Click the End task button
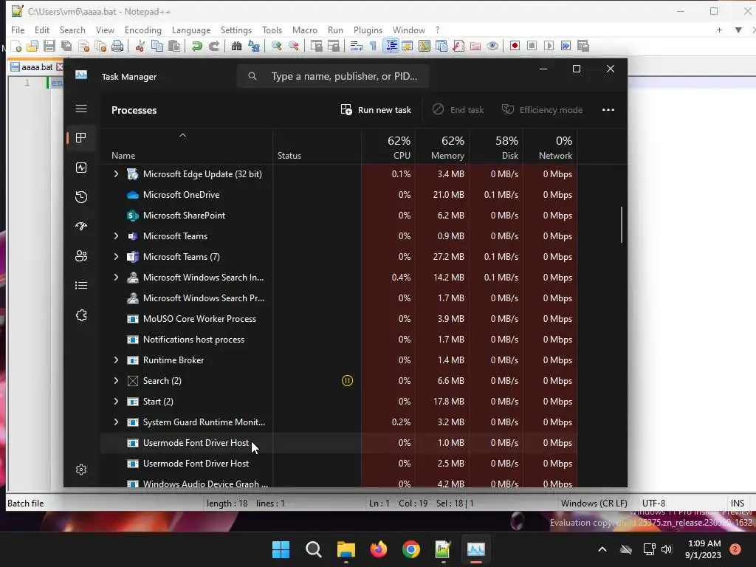 [458, 110]
